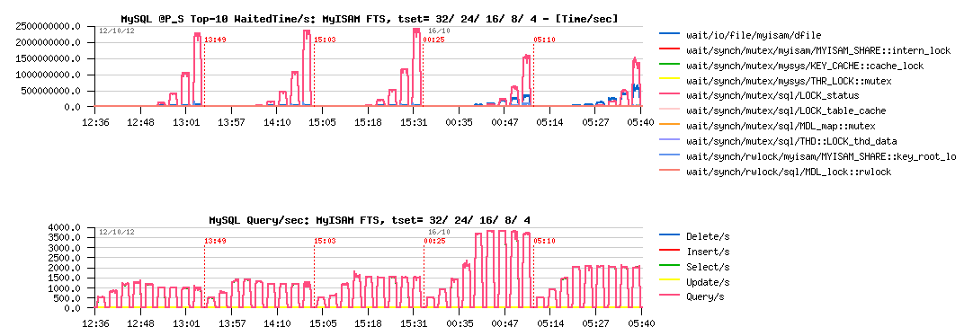This screenshot has width=973, height=336.
Task: Click the 05:27 x-axis label of the Query/sec chart
Action: pyautogui.click(x=595, y=323)
